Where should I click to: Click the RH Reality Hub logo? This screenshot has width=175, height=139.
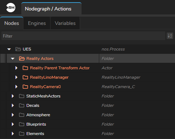11,8
